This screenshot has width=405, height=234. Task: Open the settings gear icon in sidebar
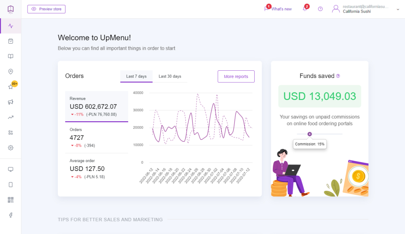point(11,148)
